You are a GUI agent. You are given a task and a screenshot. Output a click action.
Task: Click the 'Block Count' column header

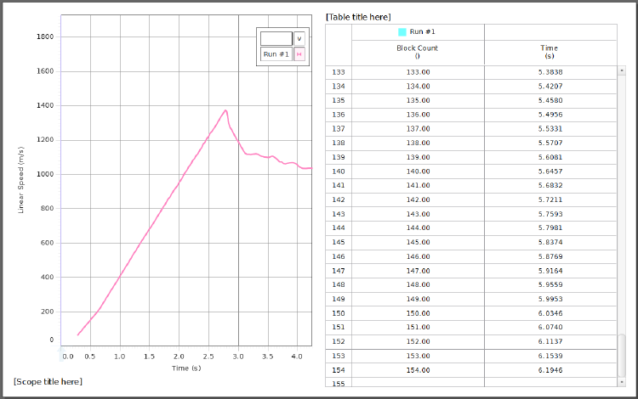coord(418,52)
